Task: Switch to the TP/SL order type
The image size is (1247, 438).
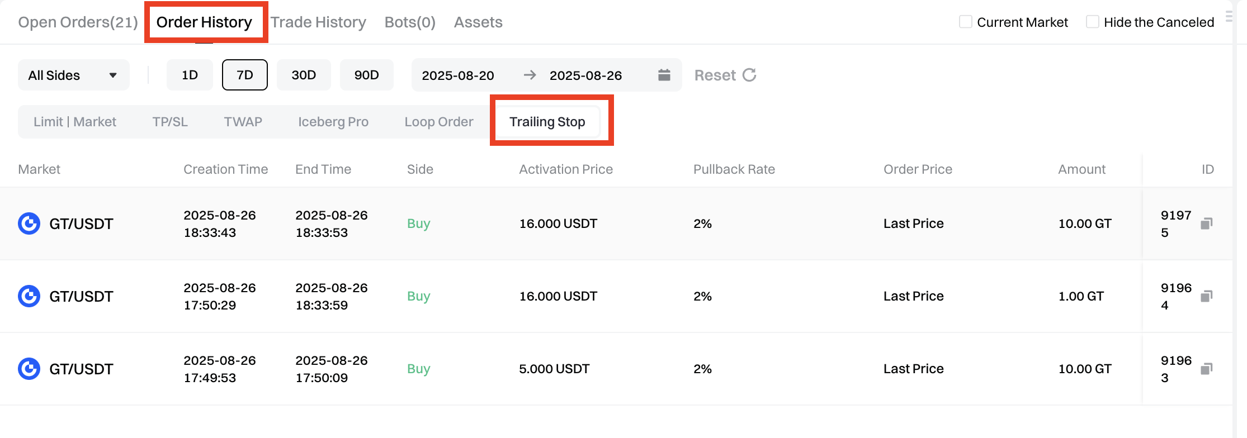Action: click(x=170, y=122)
